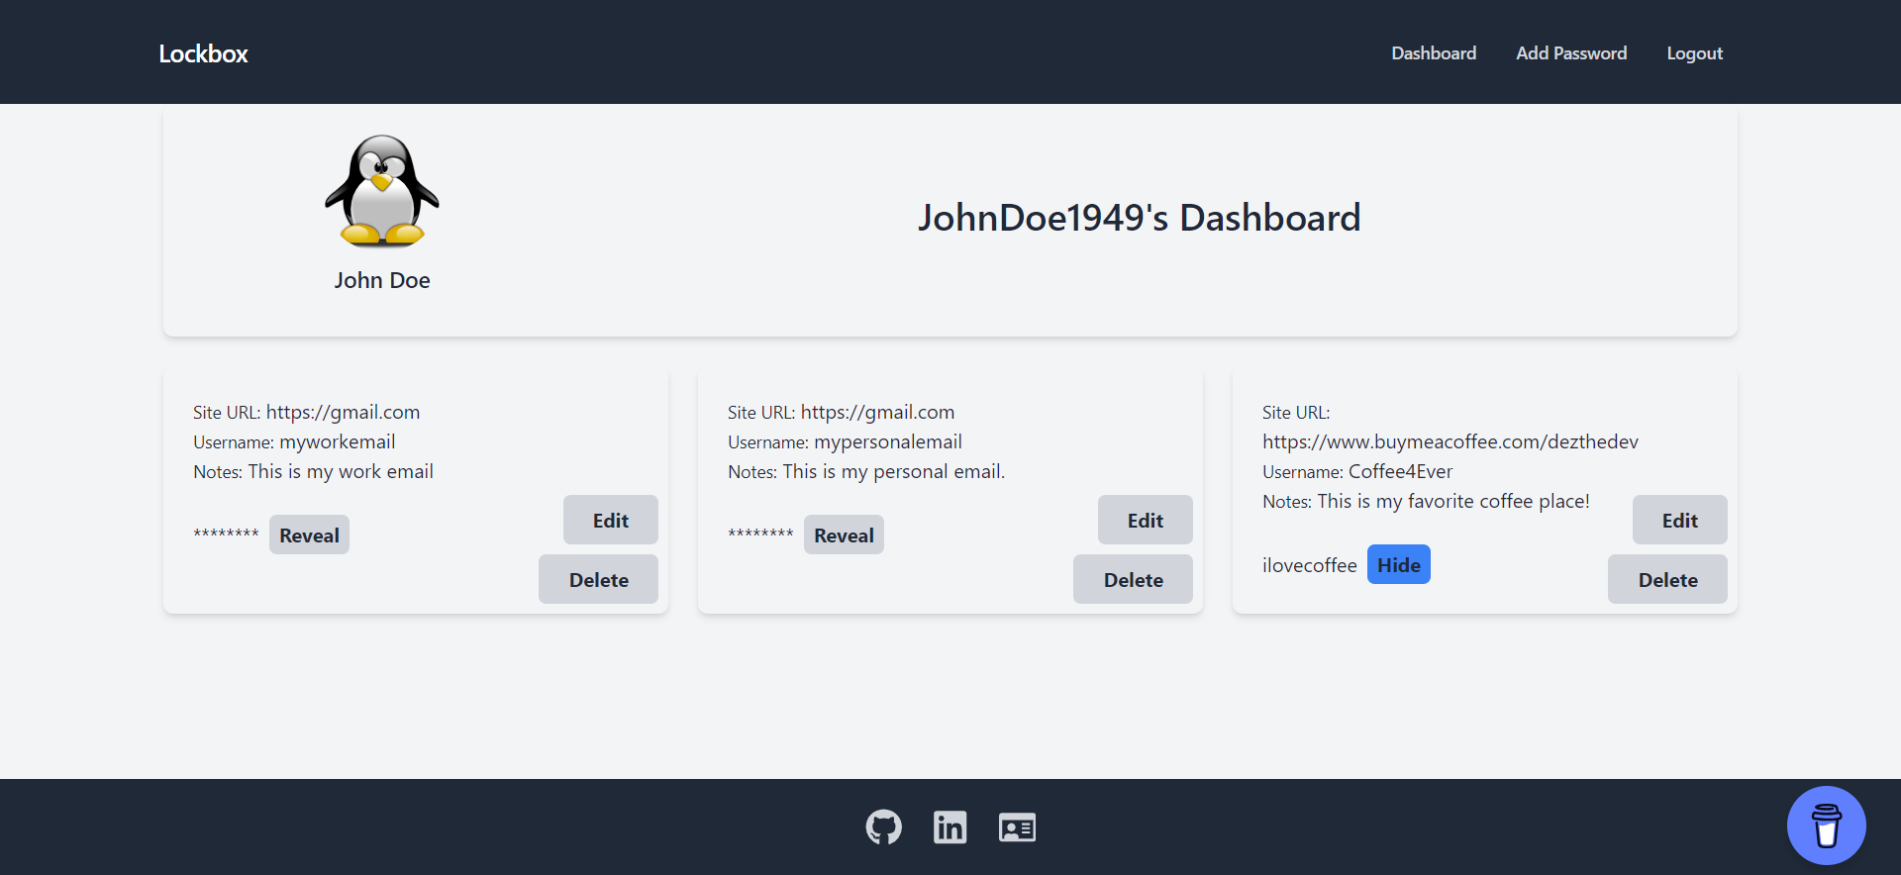Reveal the myworkemail password
Viewport: 1901px width, 875px height.
pos(309,535)
